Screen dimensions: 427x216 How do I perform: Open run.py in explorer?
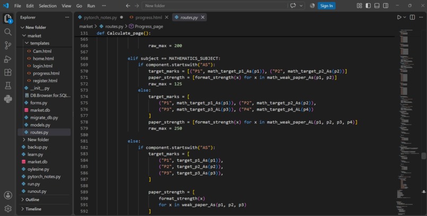tap(33, 184)
